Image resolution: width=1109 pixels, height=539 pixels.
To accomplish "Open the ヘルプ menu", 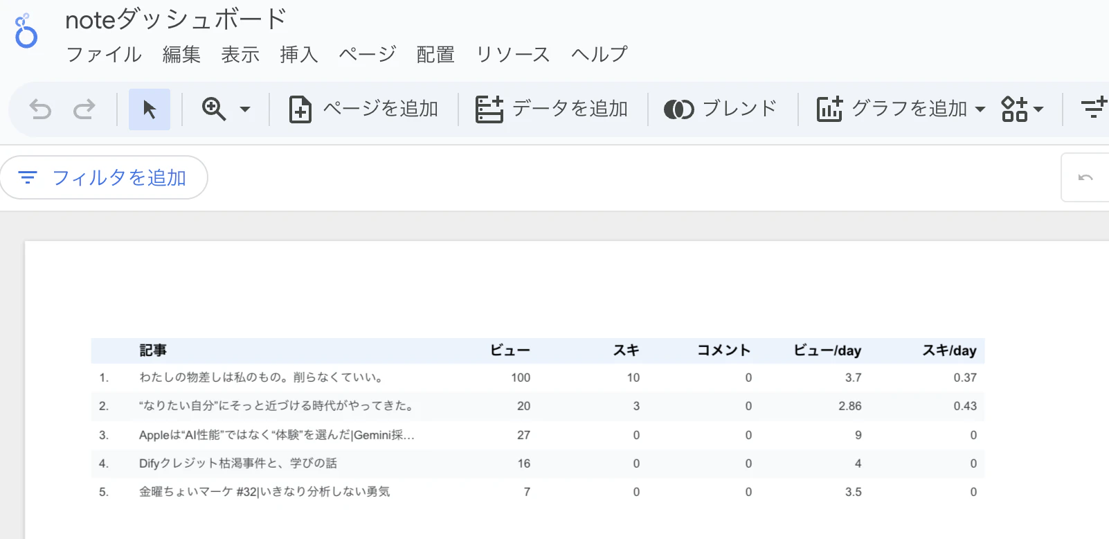I will [599, 54].
